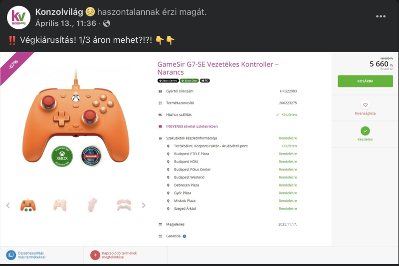Select the second controller thumbnail
The image size is (399, 266).
60,205
